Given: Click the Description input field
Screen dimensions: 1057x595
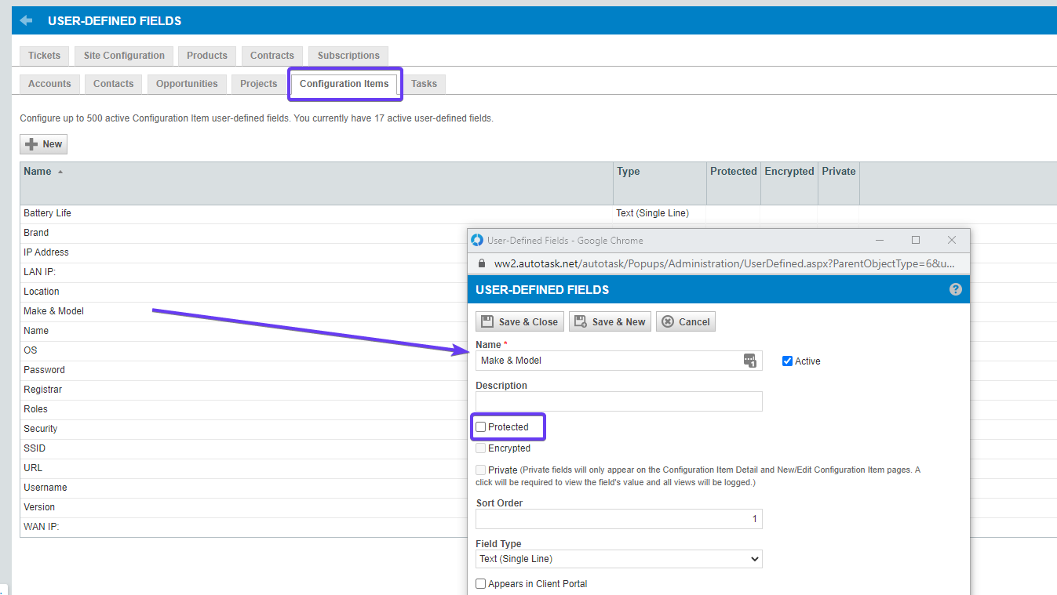Looking at the screenshot, I should click(618, 401).
